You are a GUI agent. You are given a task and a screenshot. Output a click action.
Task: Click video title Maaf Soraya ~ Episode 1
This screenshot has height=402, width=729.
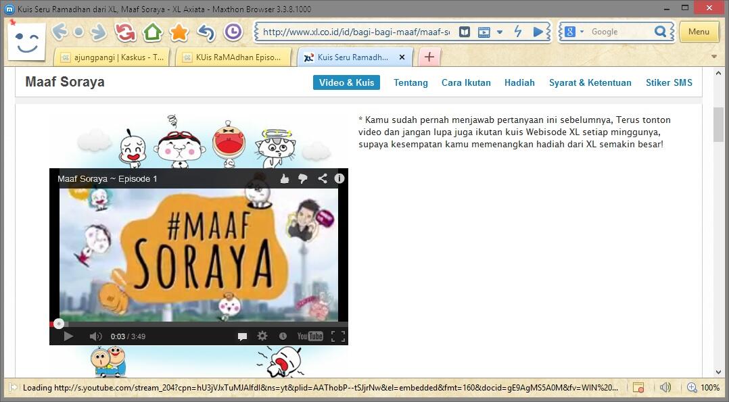108,179
